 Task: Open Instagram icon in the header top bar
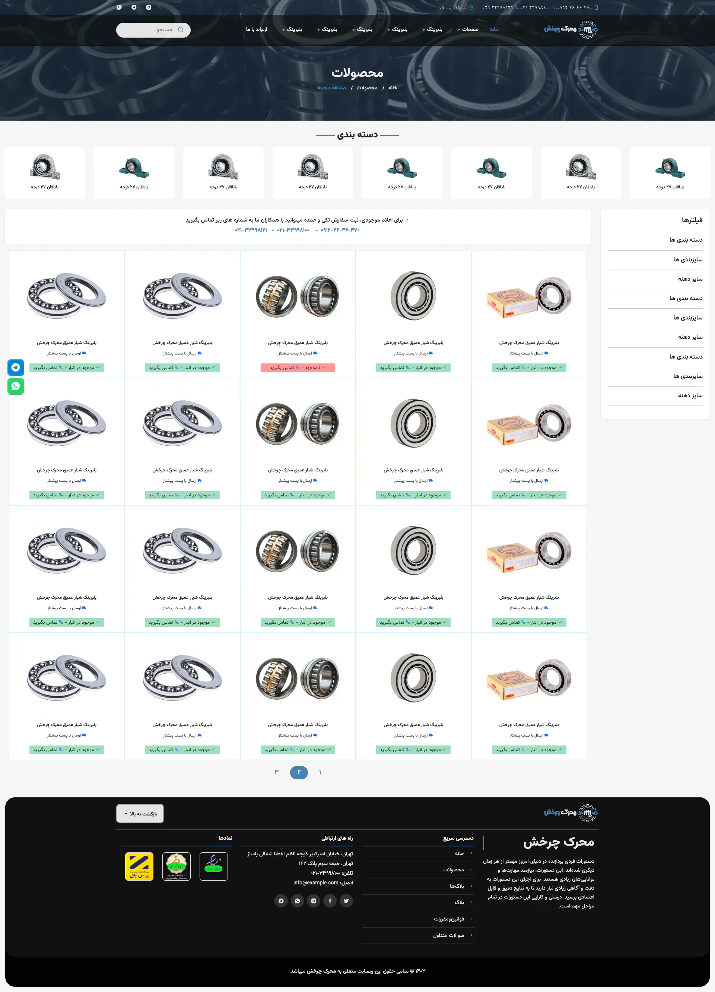[x=149, y=7]
